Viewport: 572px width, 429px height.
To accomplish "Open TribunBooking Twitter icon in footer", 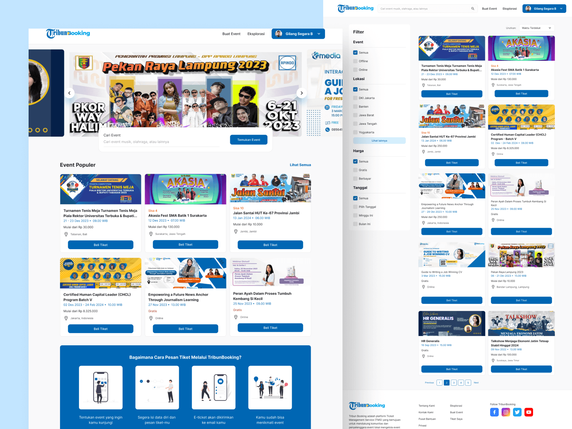I will click(x=517, y=412).
